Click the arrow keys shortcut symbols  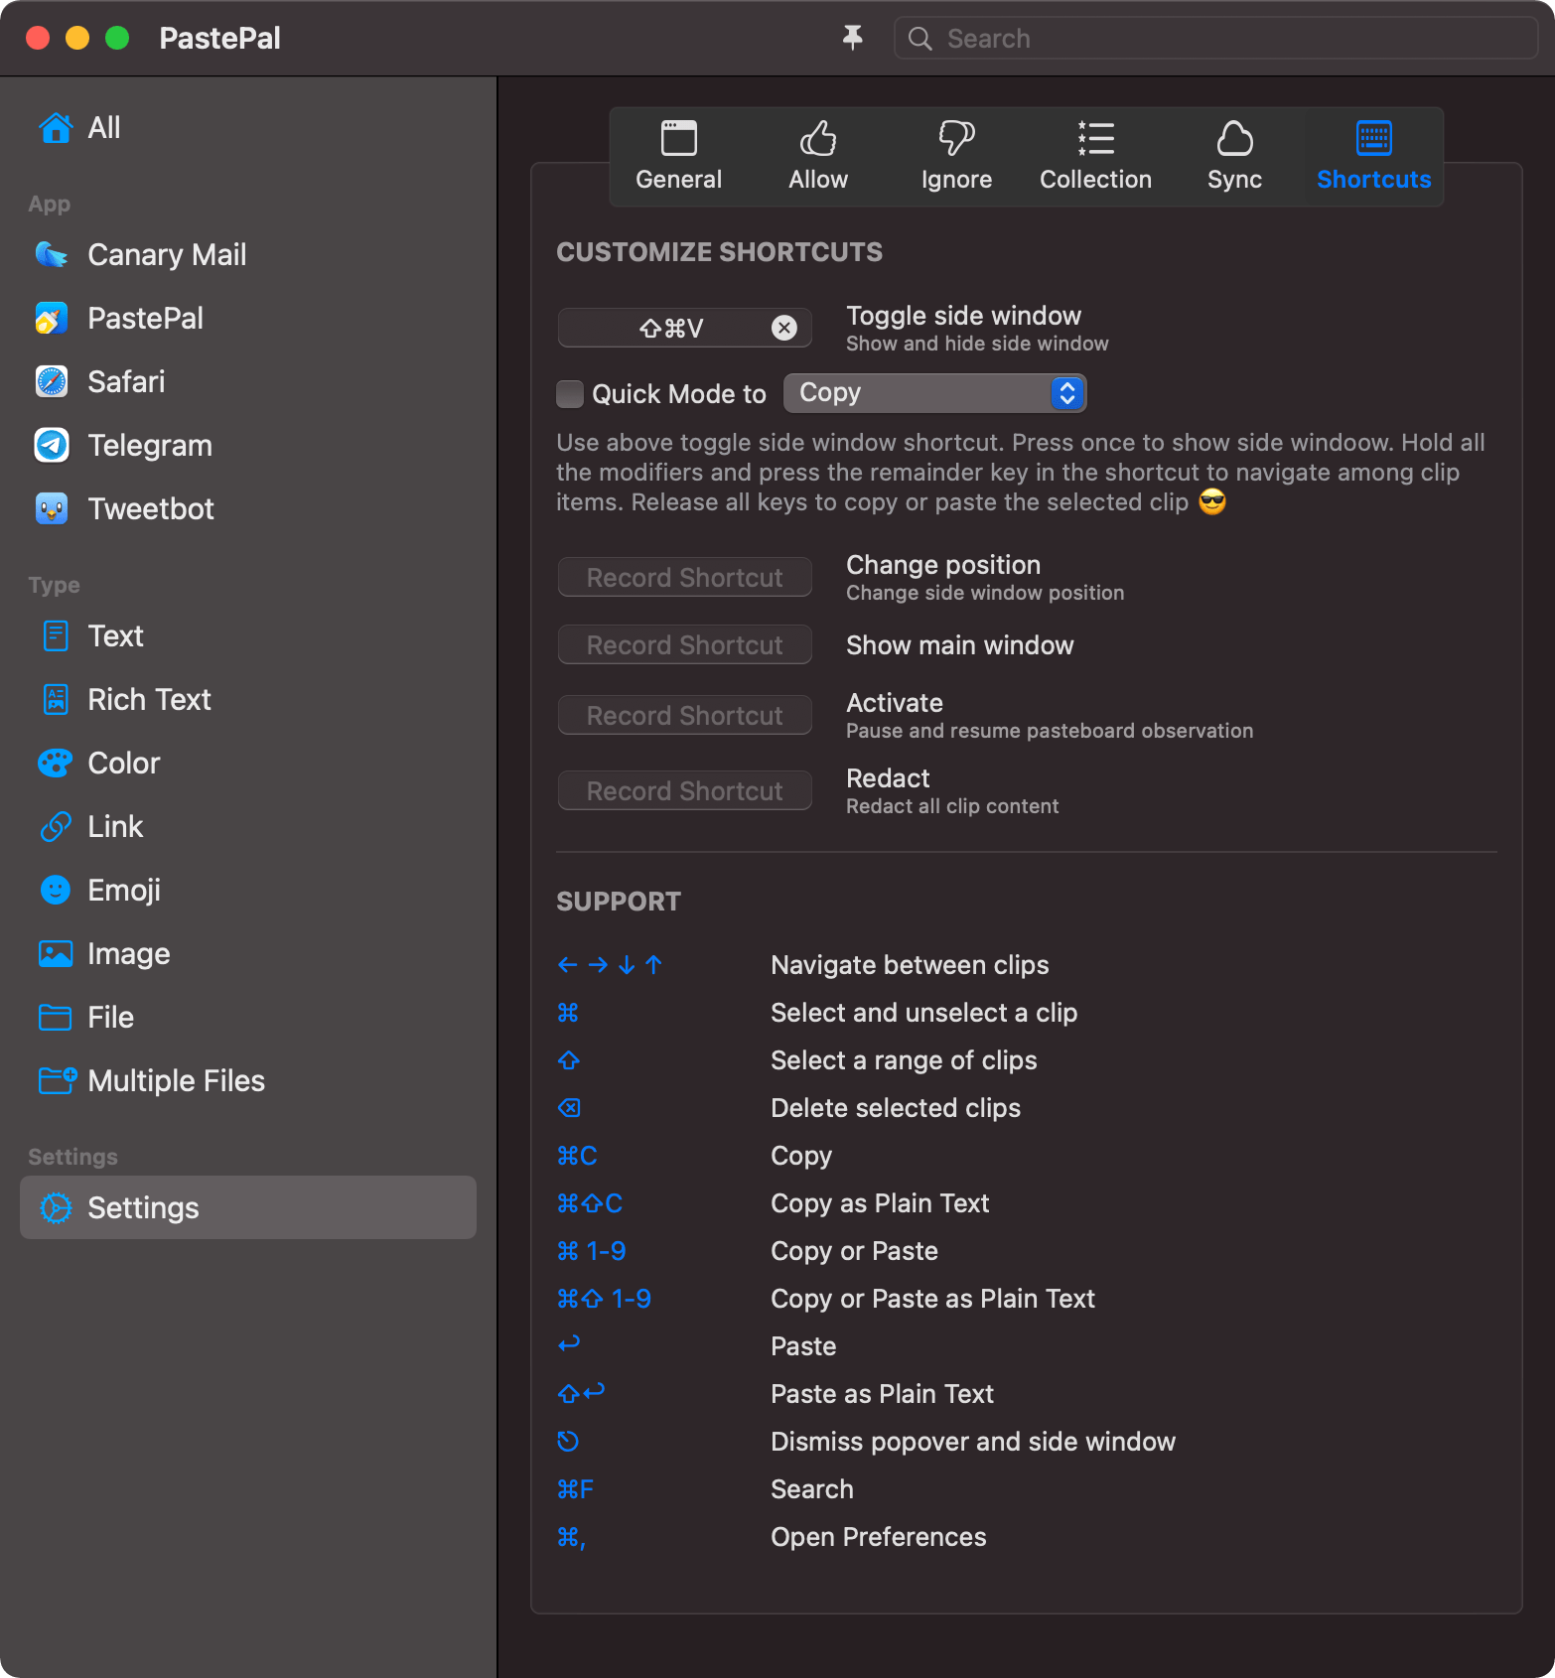click(x=611, y=965)
